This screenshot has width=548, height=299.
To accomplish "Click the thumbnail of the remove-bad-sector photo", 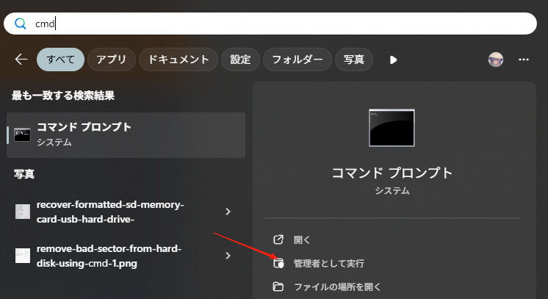I will (23, 256).
